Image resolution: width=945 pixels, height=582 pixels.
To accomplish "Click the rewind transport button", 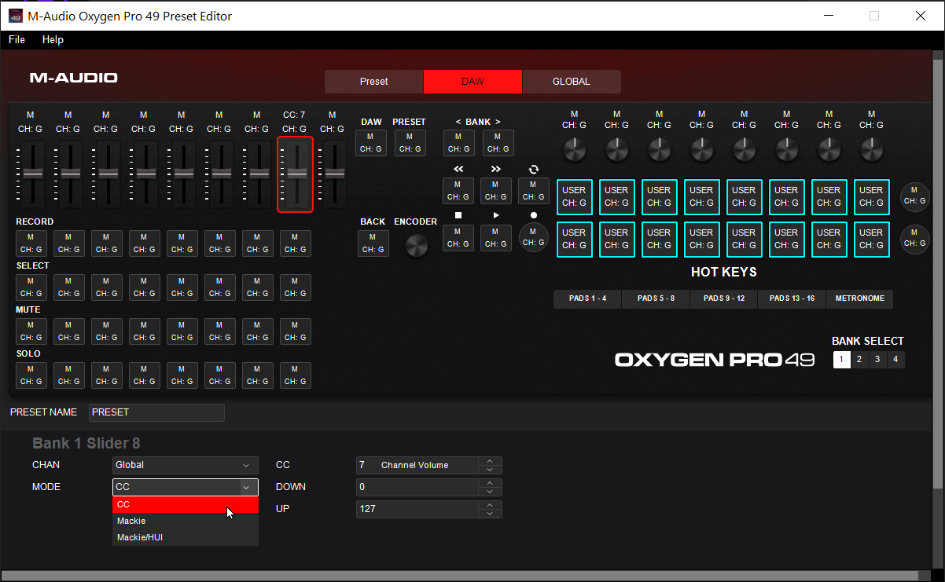I will coord(458,191).
